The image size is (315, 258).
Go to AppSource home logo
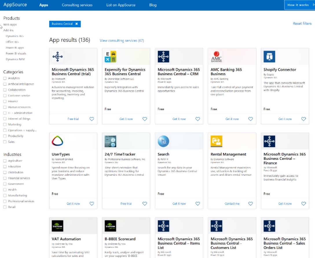point(15,5)
